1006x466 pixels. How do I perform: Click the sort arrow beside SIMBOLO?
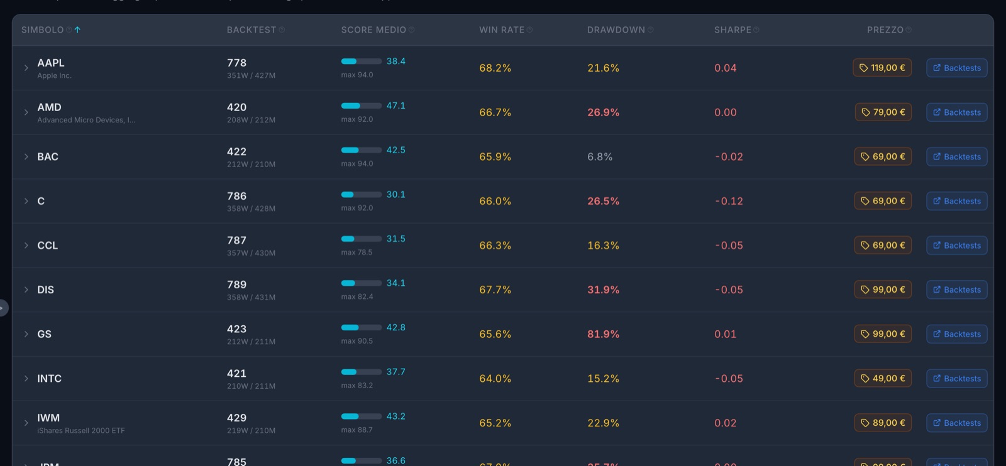coord(77,30)
